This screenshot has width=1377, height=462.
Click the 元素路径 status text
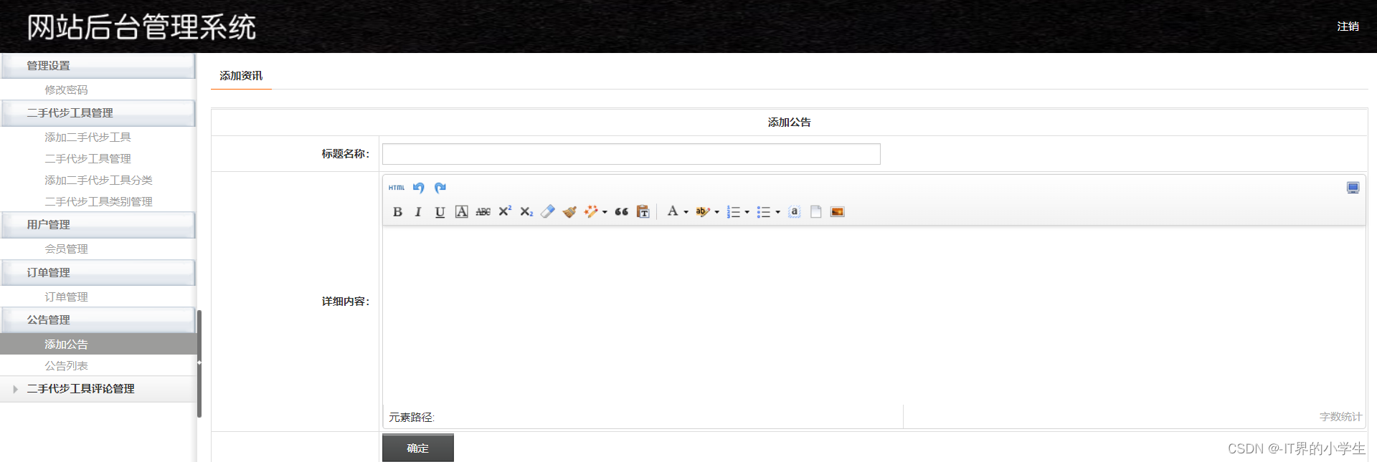(412, 417)
